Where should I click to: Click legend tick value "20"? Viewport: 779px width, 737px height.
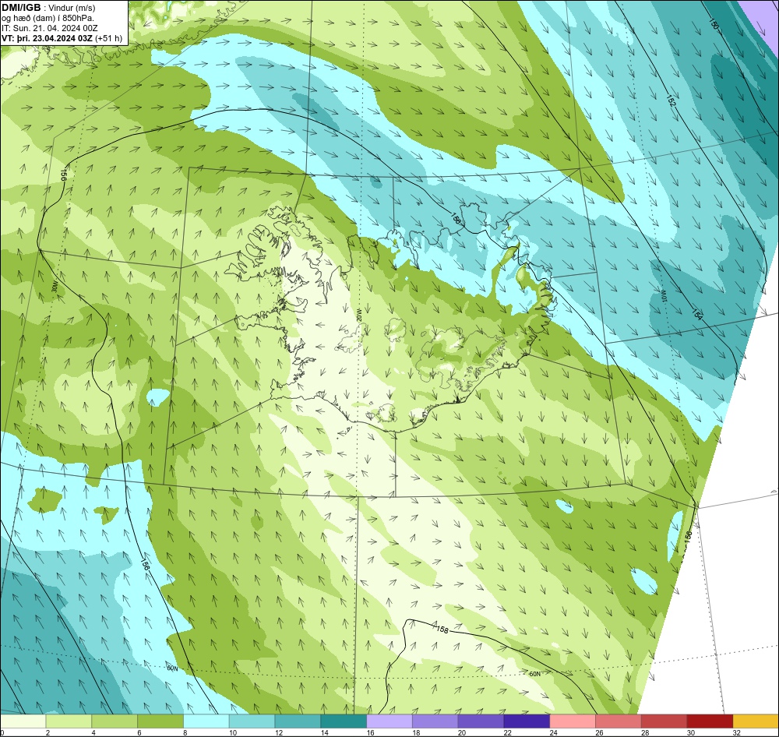coord(462,732)
